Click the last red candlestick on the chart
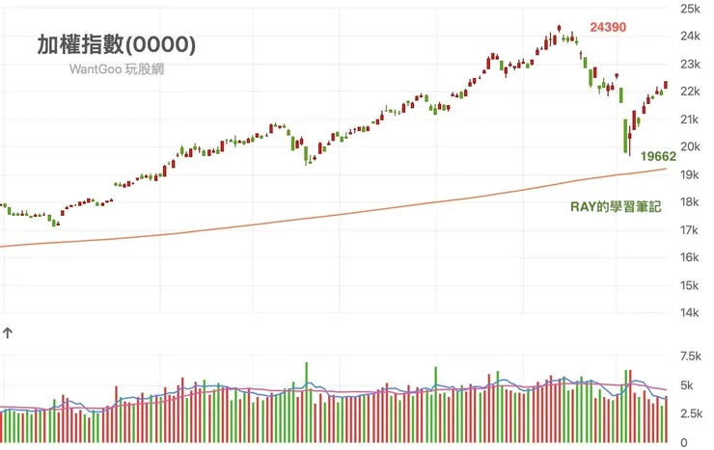 (x=666, y=87)
